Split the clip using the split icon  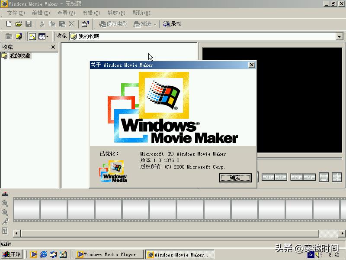[x=337, y=177]
